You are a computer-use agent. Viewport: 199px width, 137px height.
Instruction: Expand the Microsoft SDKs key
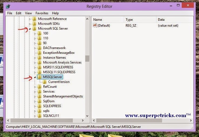pyautogui.click(x=30, y=24)
